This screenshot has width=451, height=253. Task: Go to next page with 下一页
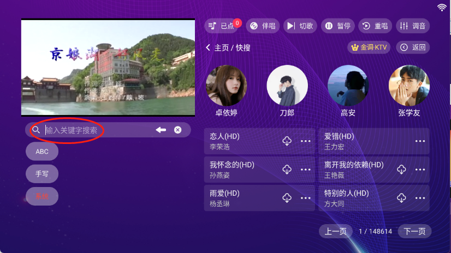click(x=414, y=231)
